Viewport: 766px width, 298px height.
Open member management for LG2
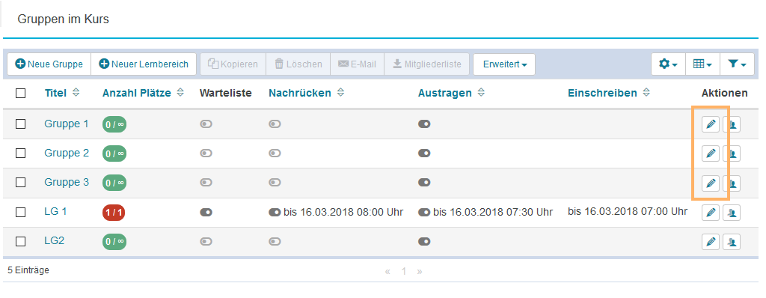click(732, 241)
